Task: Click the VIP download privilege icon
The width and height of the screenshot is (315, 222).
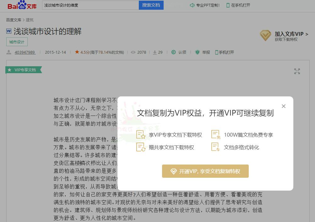Action: coord(141,135)
